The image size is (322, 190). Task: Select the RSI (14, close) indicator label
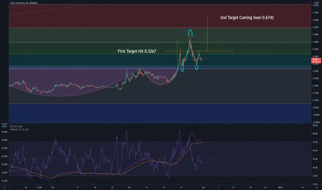click(x=17, y=126)
